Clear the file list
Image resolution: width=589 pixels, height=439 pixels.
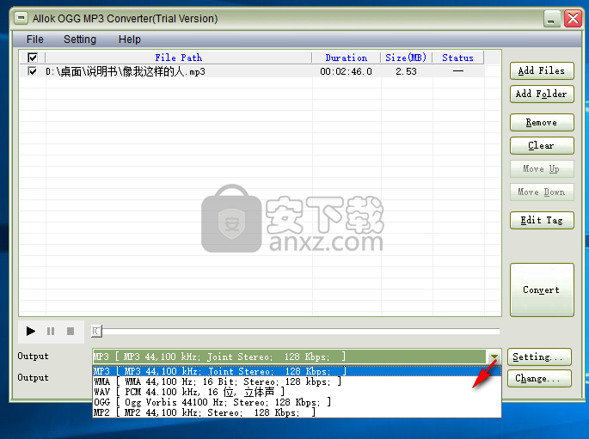tap(542, 145)
